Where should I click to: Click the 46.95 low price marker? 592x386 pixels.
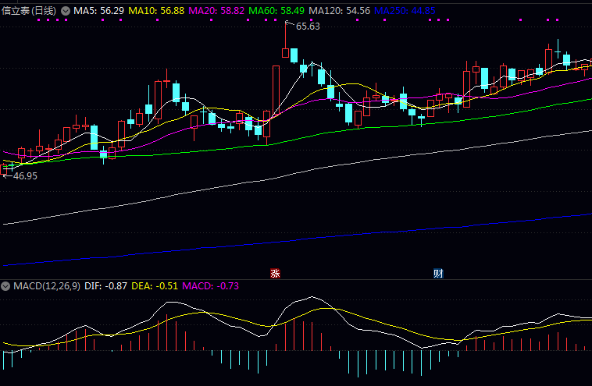22,176
